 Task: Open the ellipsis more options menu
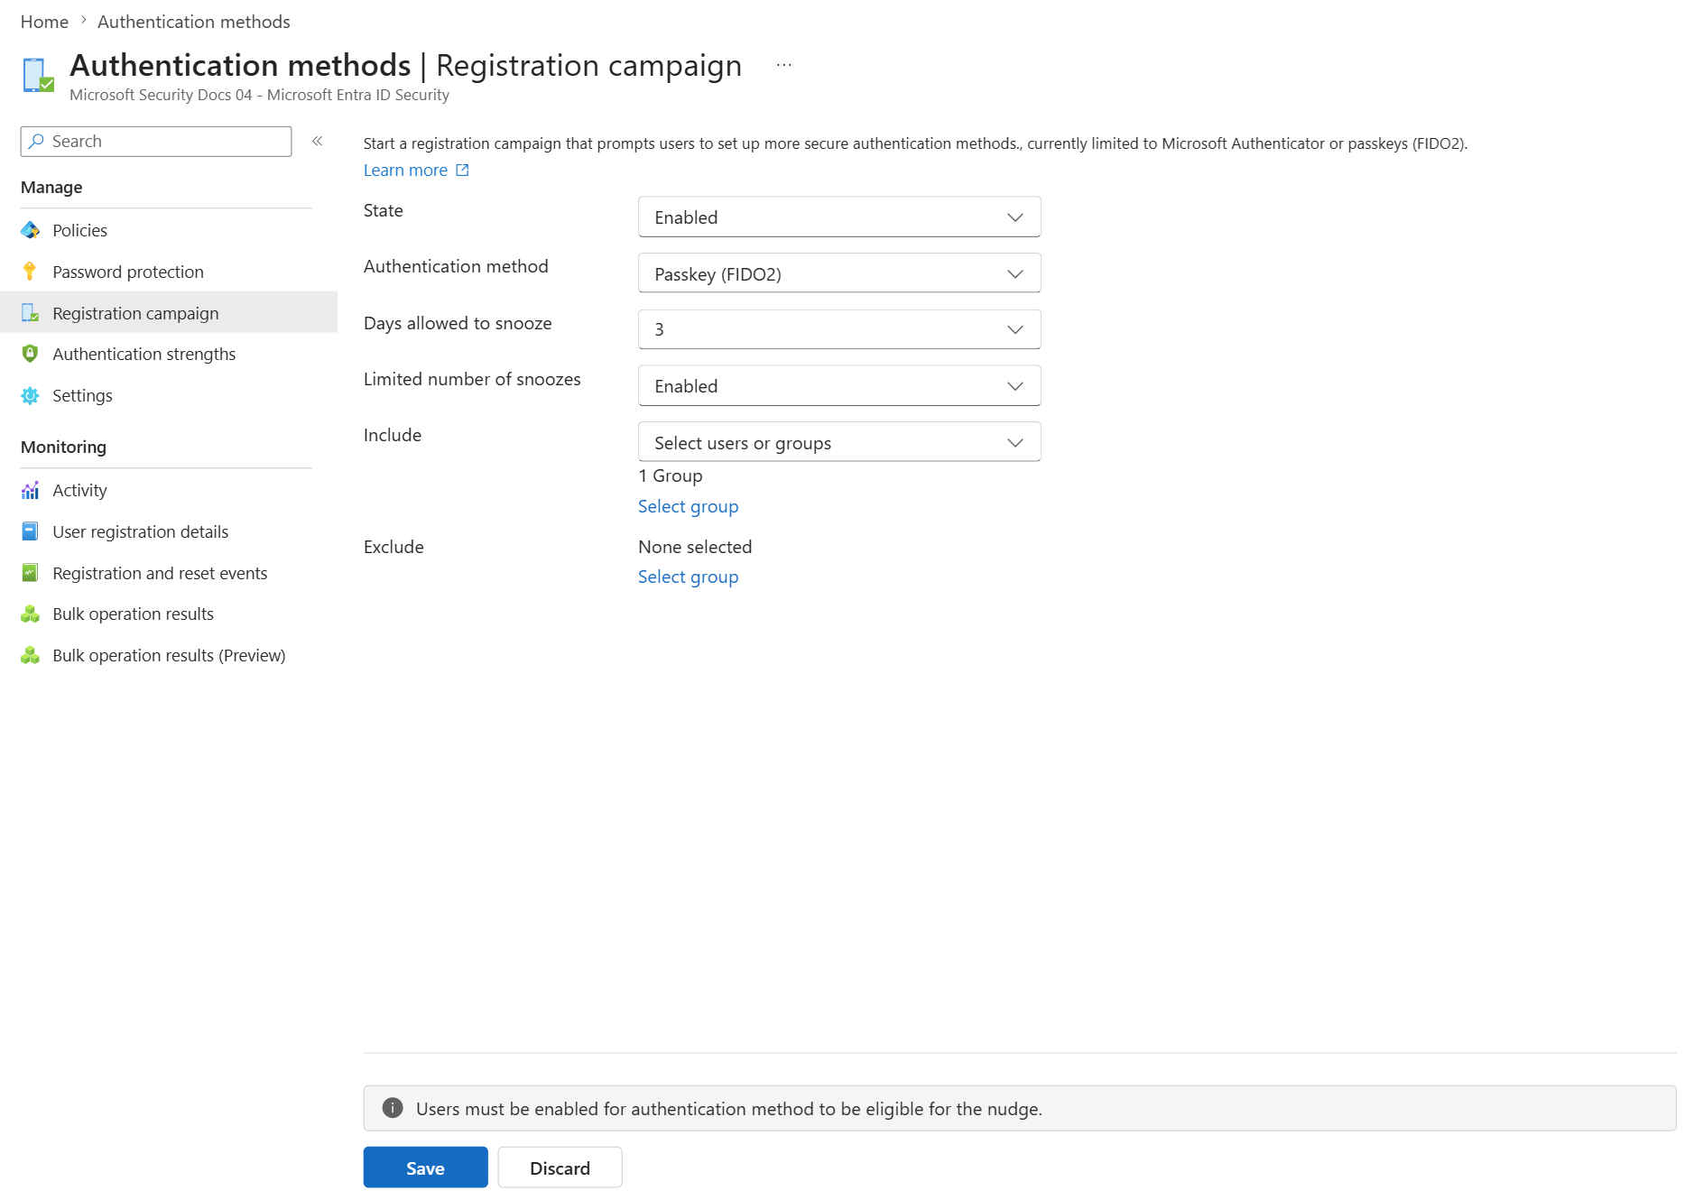[x=784, y=65]
